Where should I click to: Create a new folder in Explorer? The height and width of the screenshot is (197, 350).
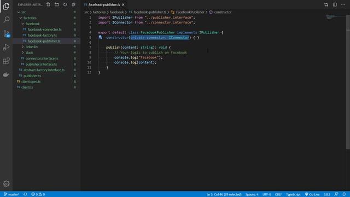pyautogui.click(x=57, y=4)
